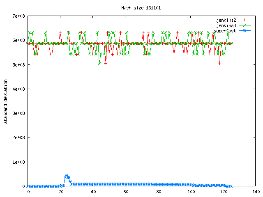Viewport: 263px width, 197px height.
Task: Click the 140 x-axis tick label
Action: click(x=256, y=192)
